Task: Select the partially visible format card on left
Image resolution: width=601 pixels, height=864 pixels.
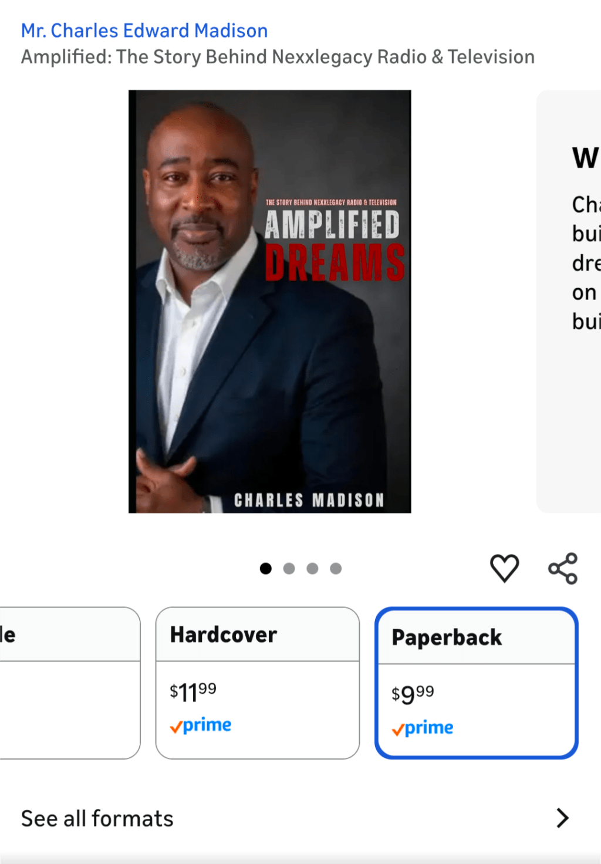Action: 70,683
